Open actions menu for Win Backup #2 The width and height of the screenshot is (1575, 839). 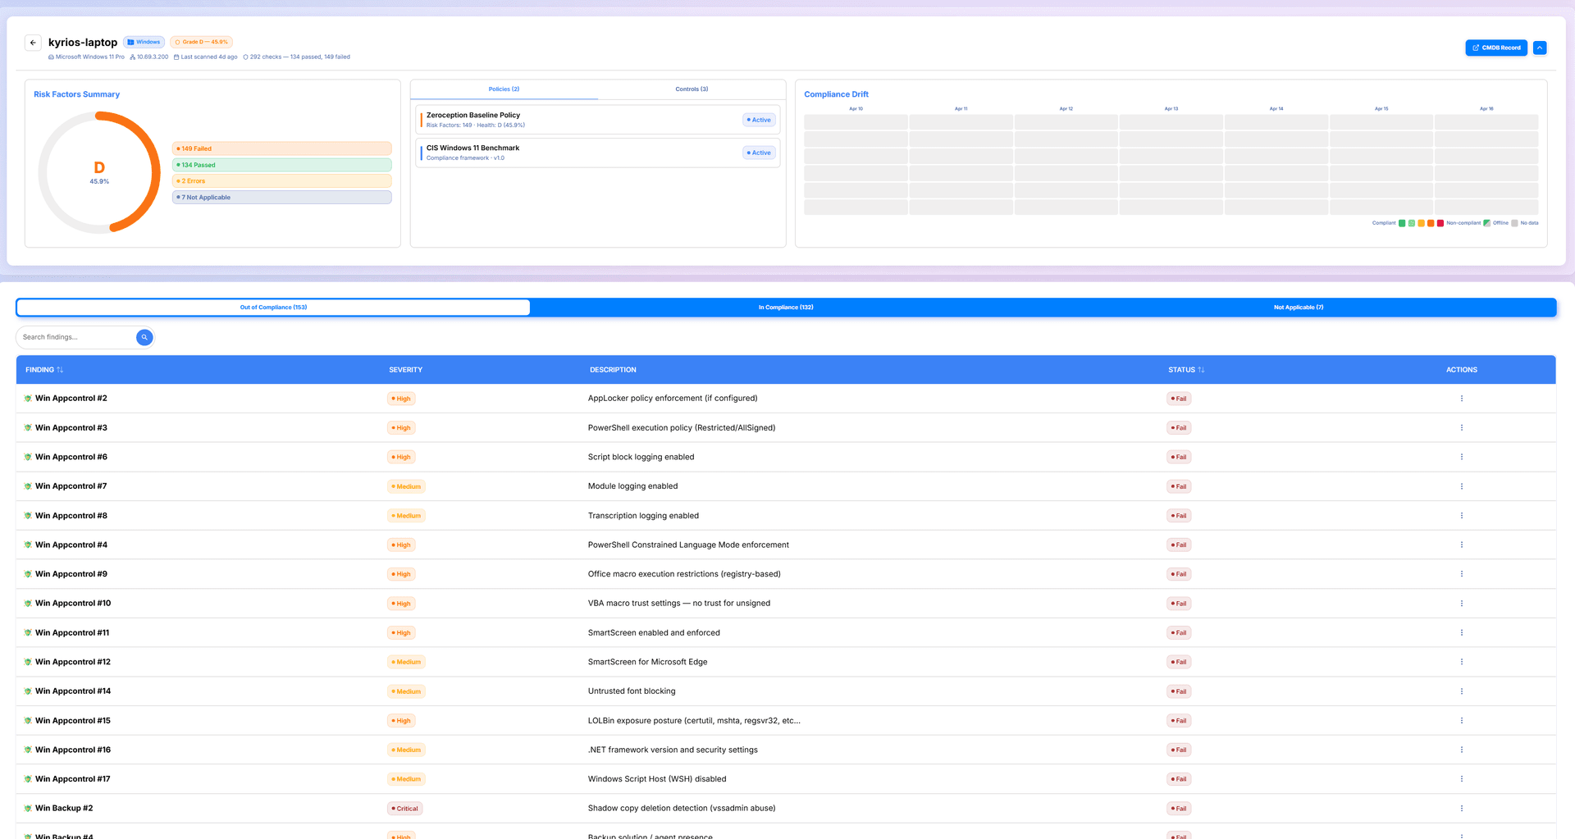(x=1461, y=809)
